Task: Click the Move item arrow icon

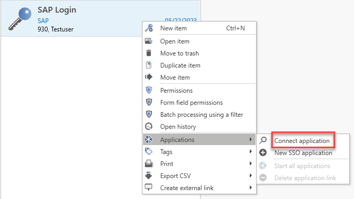Action: [x=149, y=77]
